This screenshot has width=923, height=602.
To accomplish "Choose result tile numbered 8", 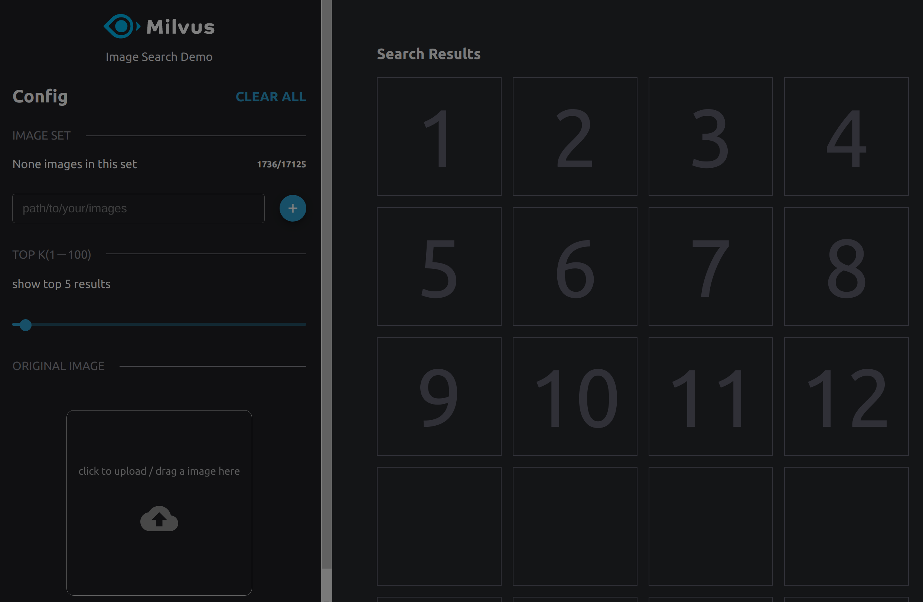I will [846, 267].
